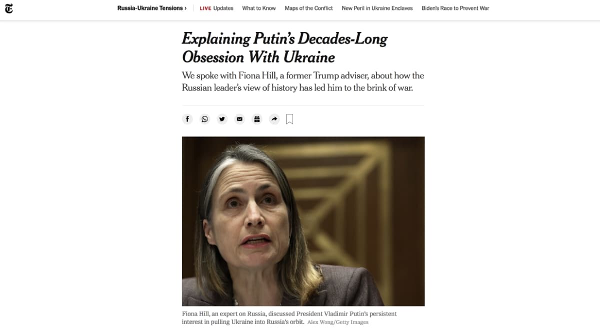Expand Russia-Ukraine Tensions section chevron
This screenshot has width=600, height=333.
click(185, 8)
